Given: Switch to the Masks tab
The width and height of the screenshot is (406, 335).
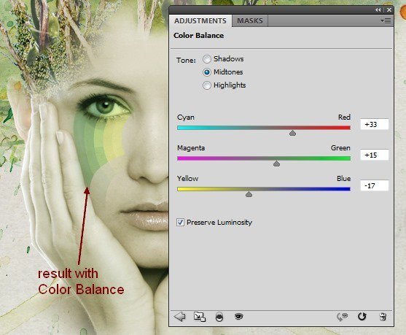Looking at the screenshot, I should click(x=250, y=20).
